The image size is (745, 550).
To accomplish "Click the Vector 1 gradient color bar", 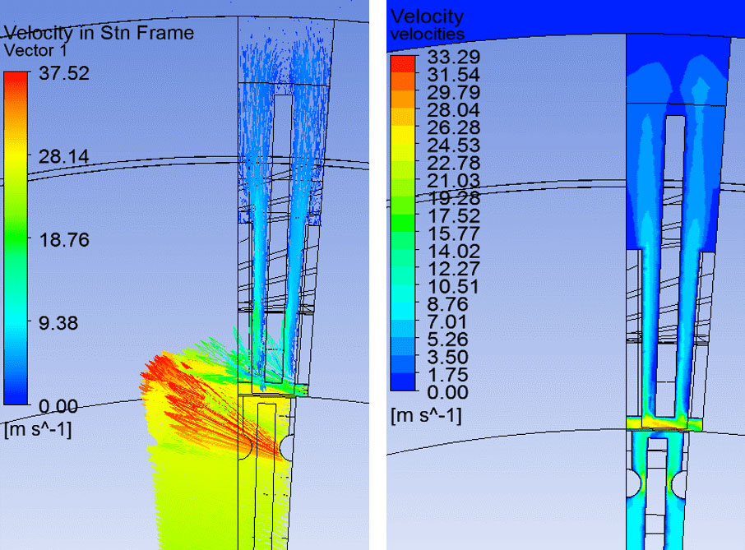I will tap(16, 238).
